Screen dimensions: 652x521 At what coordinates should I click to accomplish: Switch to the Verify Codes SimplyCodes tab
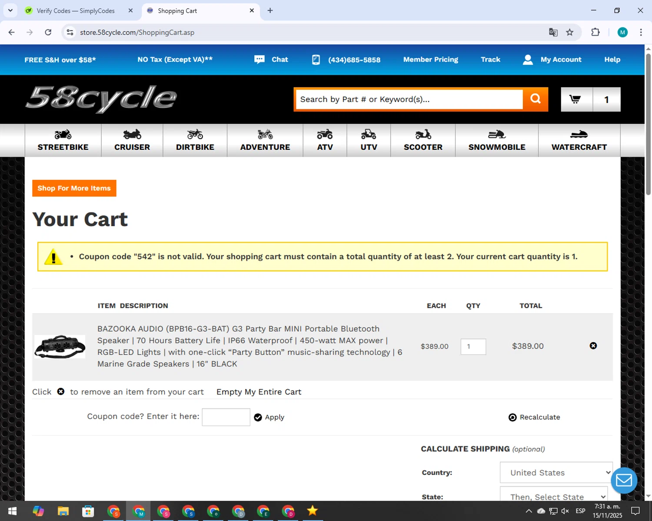76,10
